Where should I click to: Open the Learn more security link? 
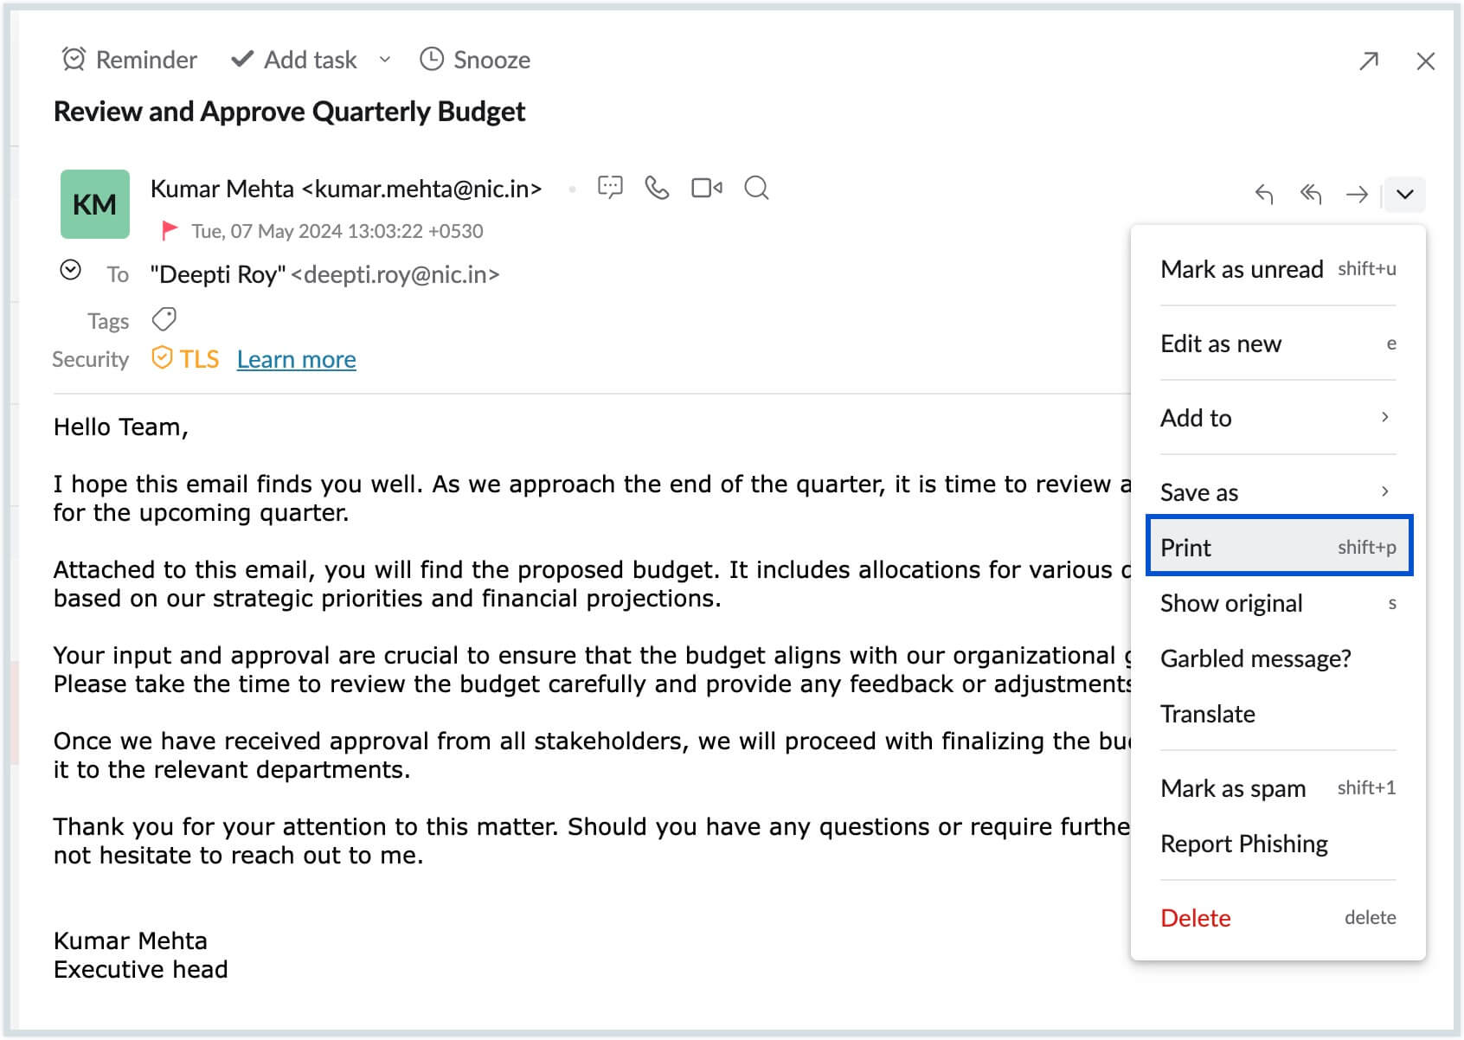click(x=296, y=359)
